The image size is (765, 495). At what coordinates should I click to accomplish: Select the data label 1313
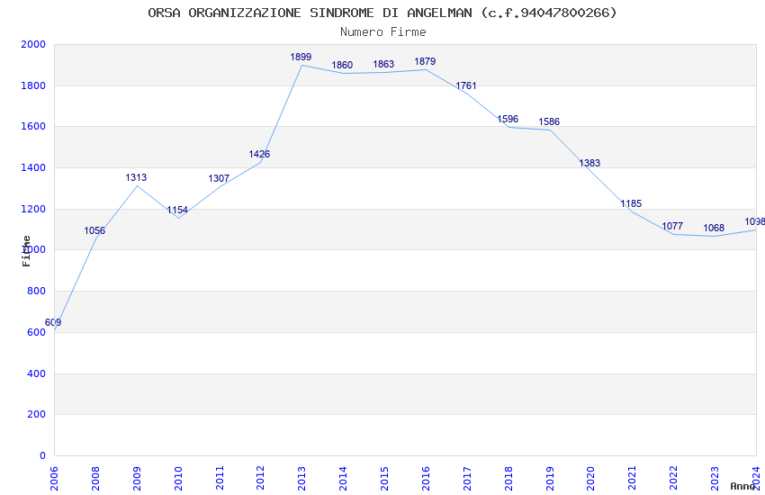pos(136,177)
